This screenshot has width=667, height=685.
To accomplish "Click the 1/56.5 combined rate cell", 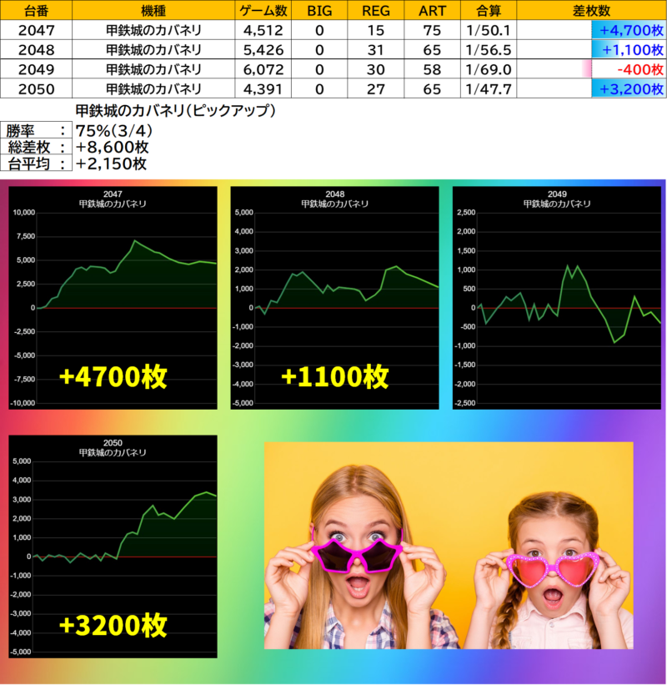I will (489, 50).
